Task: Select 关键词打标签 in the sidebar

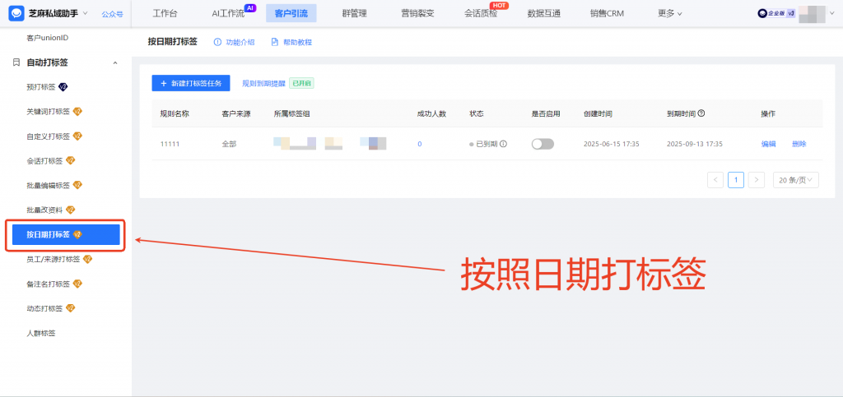Action: click(x=49, y=111)
